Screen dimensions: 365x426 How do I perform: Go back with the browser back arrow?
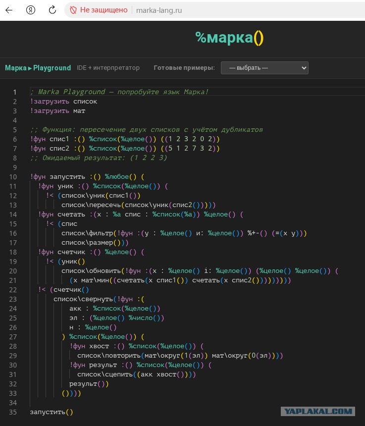tap(9, 10)
